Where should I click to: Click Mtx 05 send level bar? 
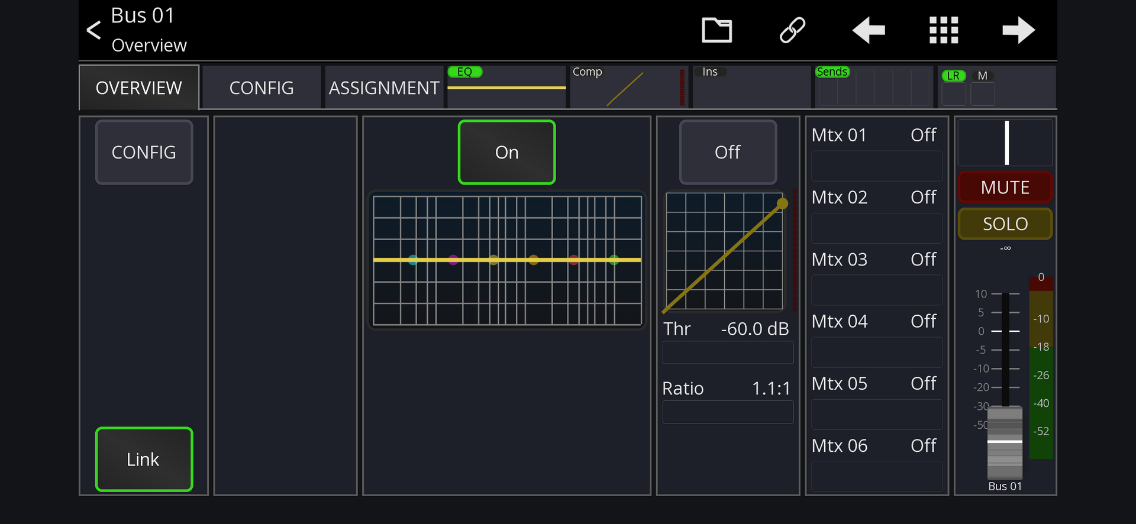tap(877, 415)
